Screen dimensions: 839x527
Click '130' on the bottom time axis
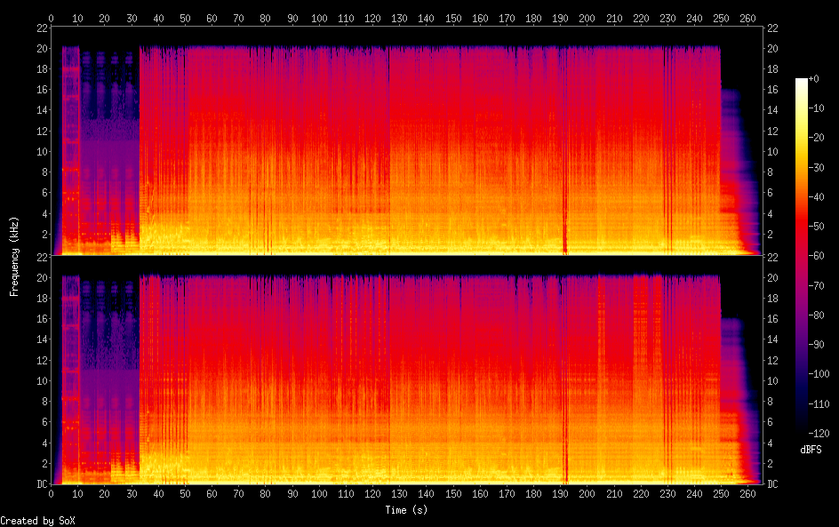click(399, 494)
